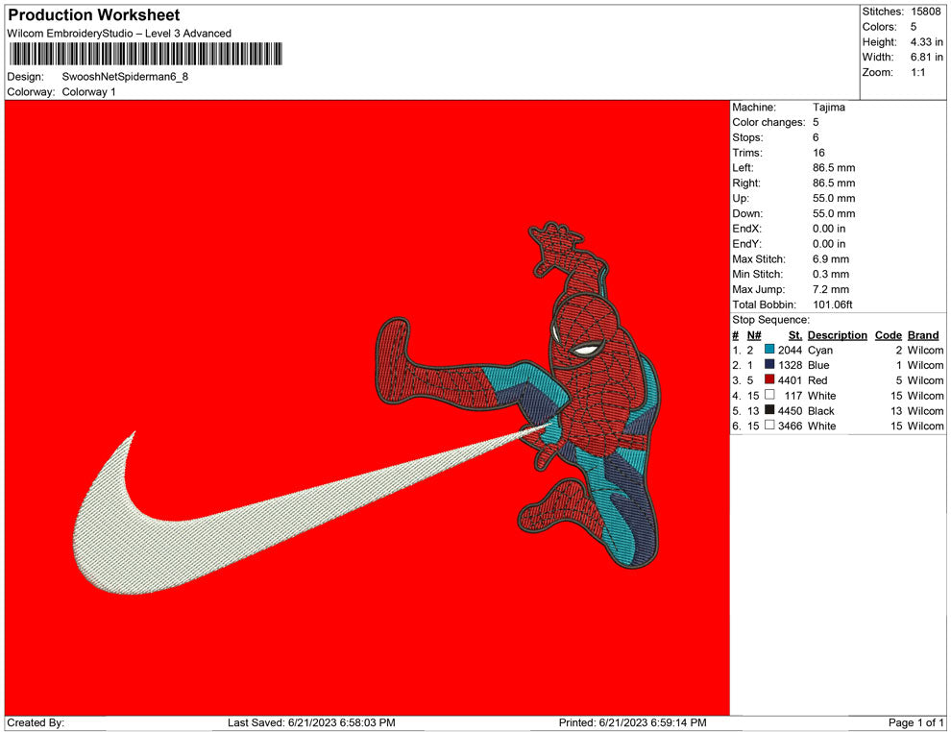Click the Colors value '5' in the header

[x=914, y=27]
